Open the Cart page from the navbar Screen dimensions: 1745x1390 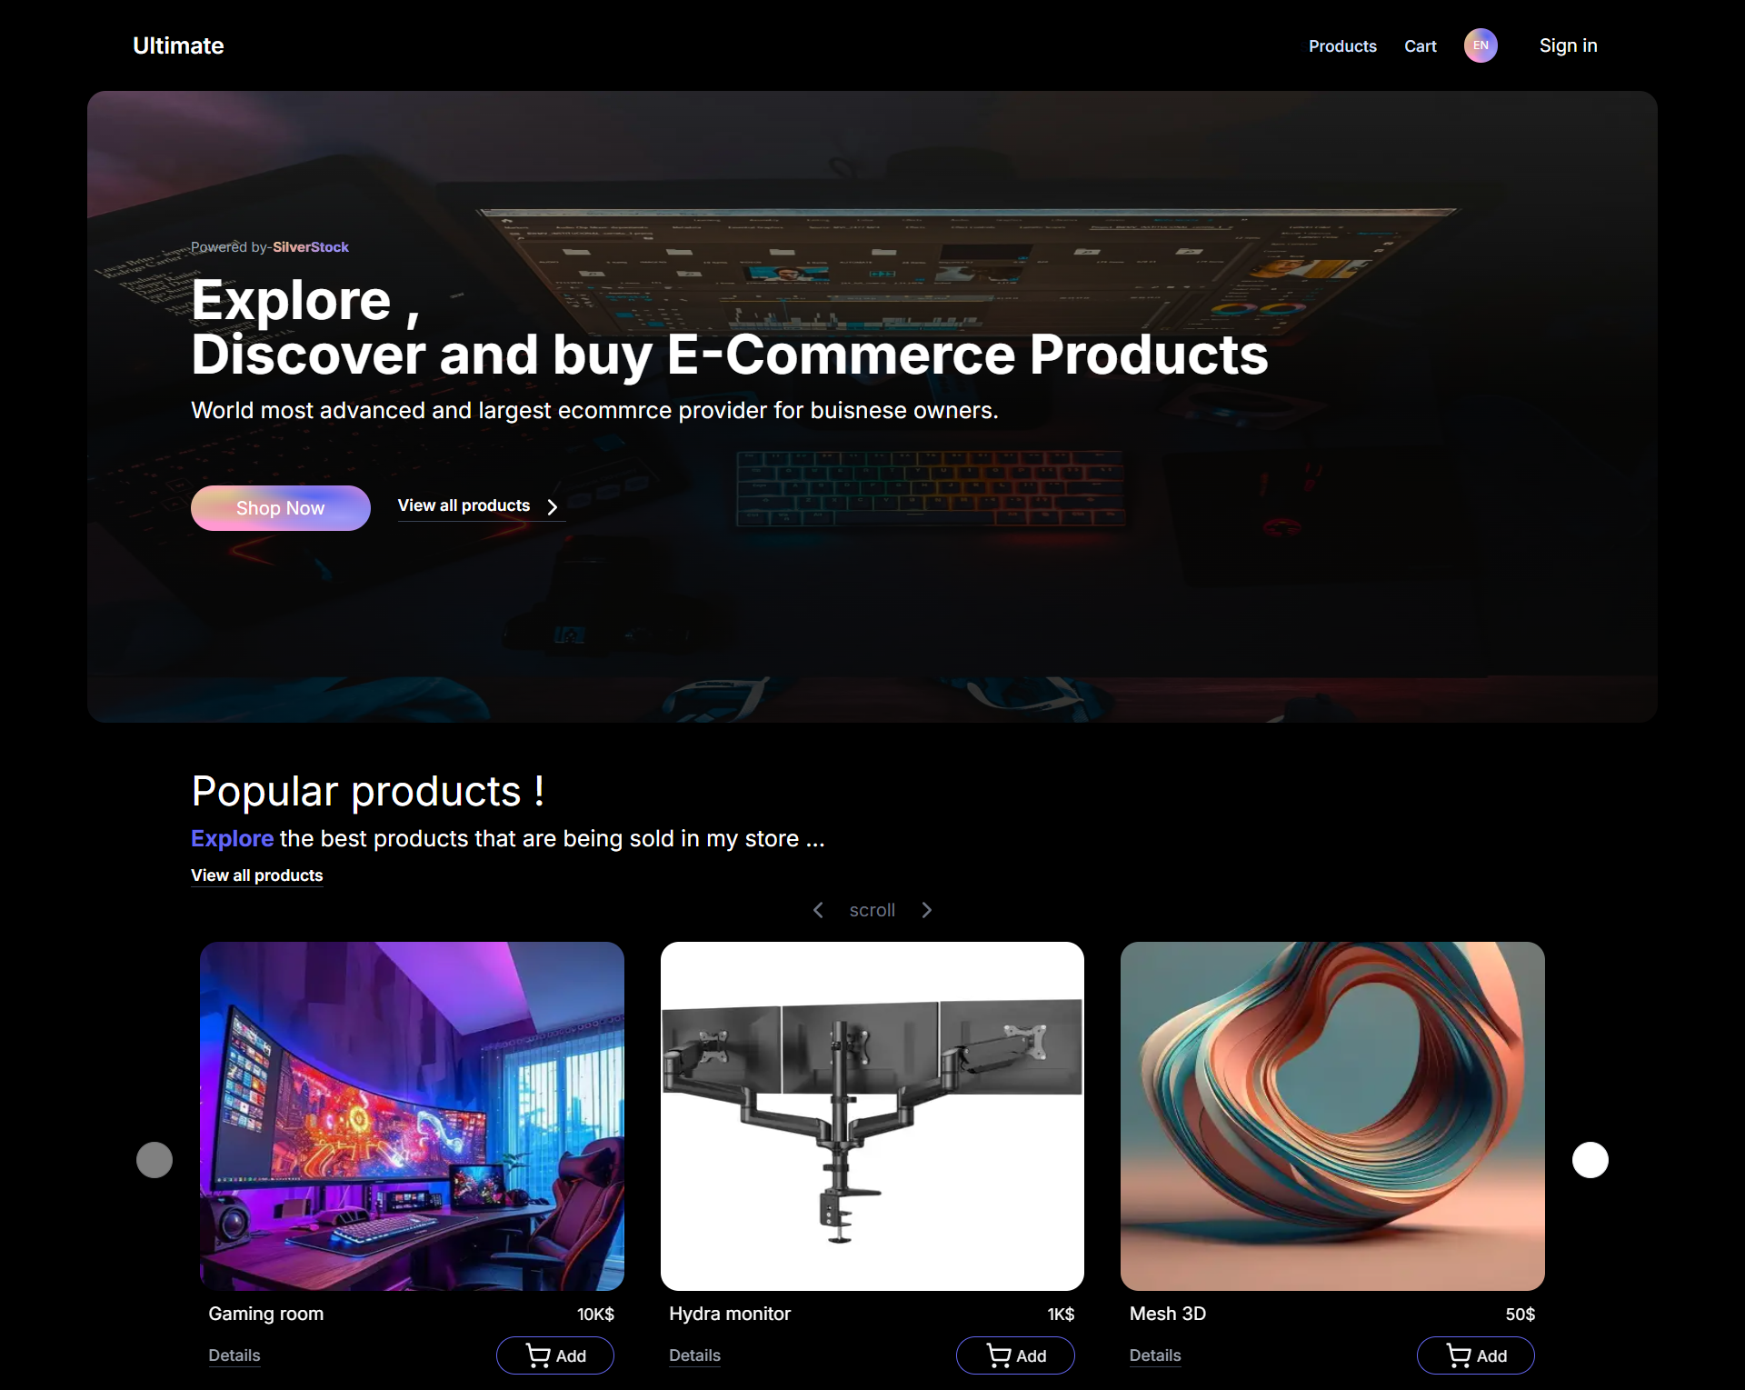pyautogui.click(x=1420, y=46)
